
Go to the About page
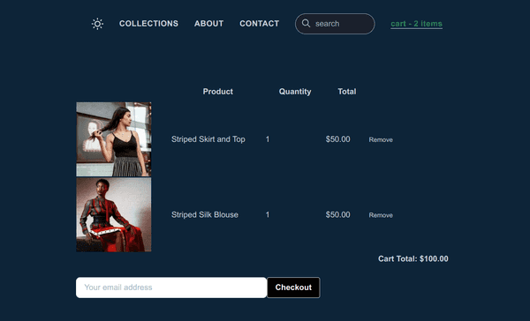coord(208,24)
